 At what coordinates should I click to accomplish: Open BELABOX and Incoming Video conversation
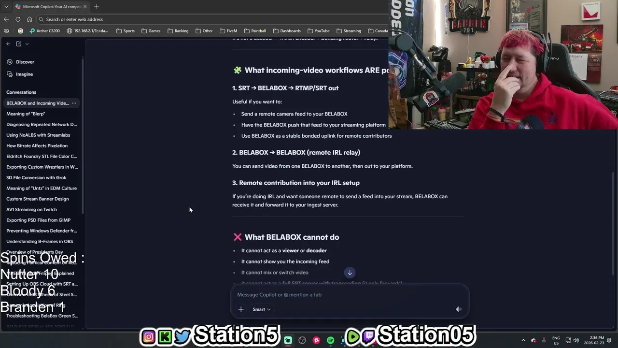point(38,103)
